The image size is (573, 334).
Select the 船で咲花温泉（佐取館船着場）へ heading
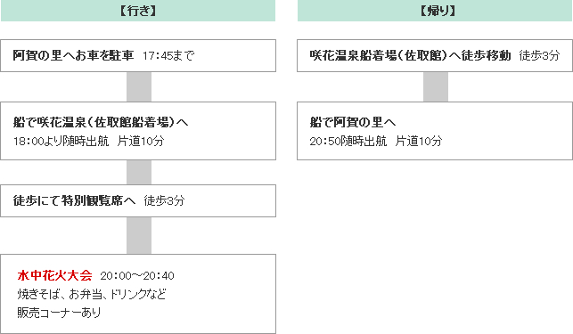click(101, 122)
